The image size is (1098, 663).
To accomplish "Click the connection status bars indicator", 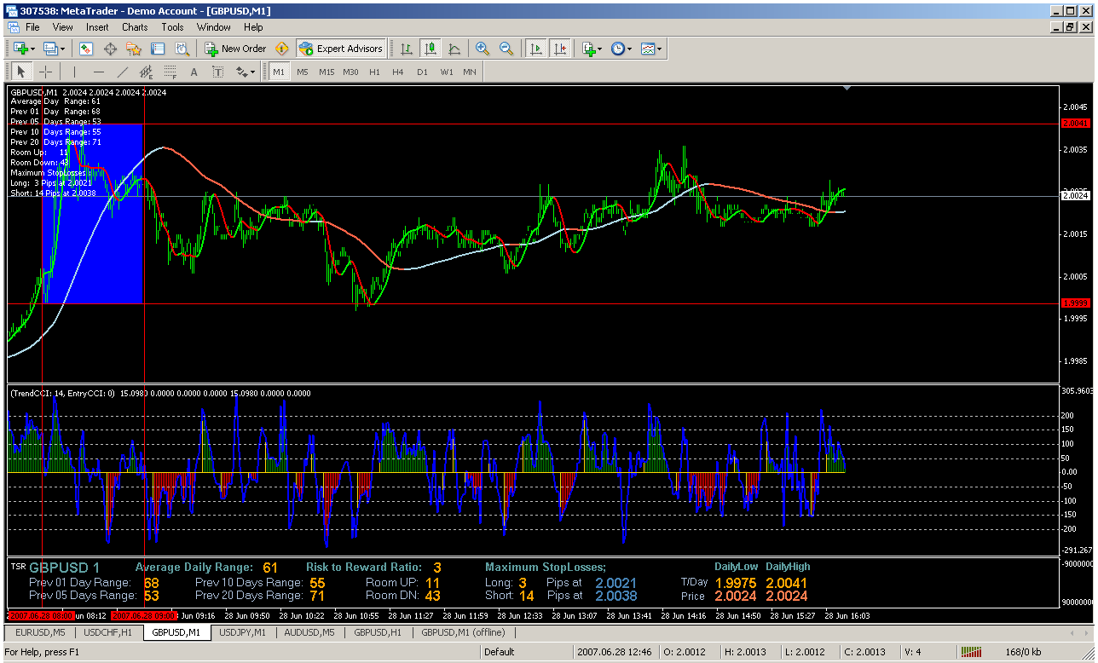I will [971, 652].
